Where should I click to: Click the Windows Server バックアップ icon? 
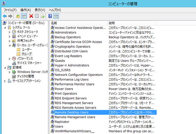(x=14, y=72)
